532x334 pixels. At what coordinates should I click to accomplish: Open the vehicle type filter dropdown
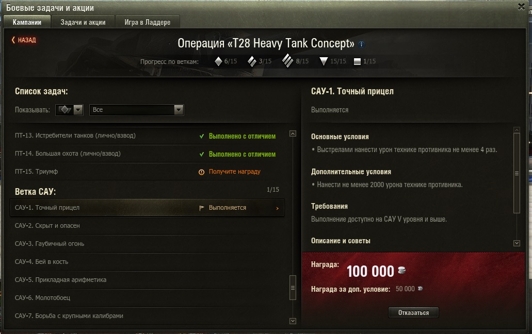(x=69, y=110)
